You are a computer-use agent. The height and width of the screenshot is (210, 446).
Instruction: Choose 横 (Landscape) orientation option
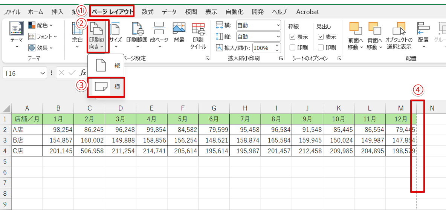[106, 86]
